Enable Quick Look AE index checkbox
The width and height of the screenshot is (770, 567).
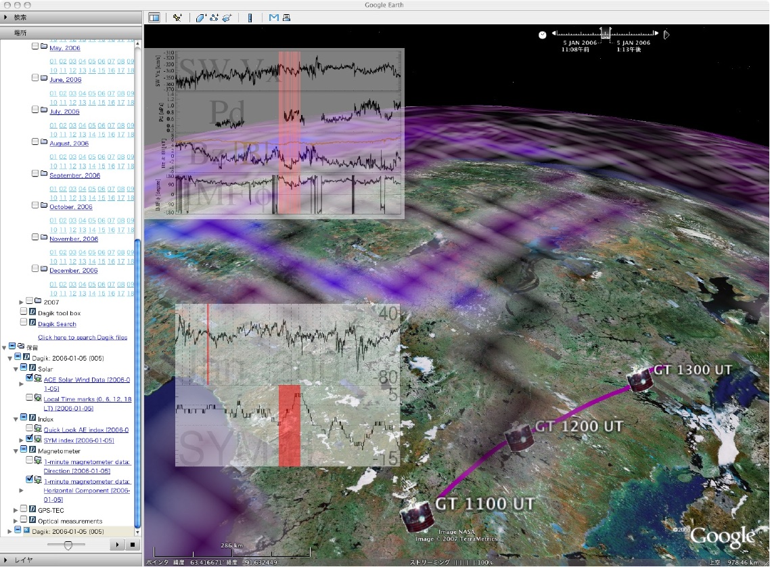coord(30,428)
